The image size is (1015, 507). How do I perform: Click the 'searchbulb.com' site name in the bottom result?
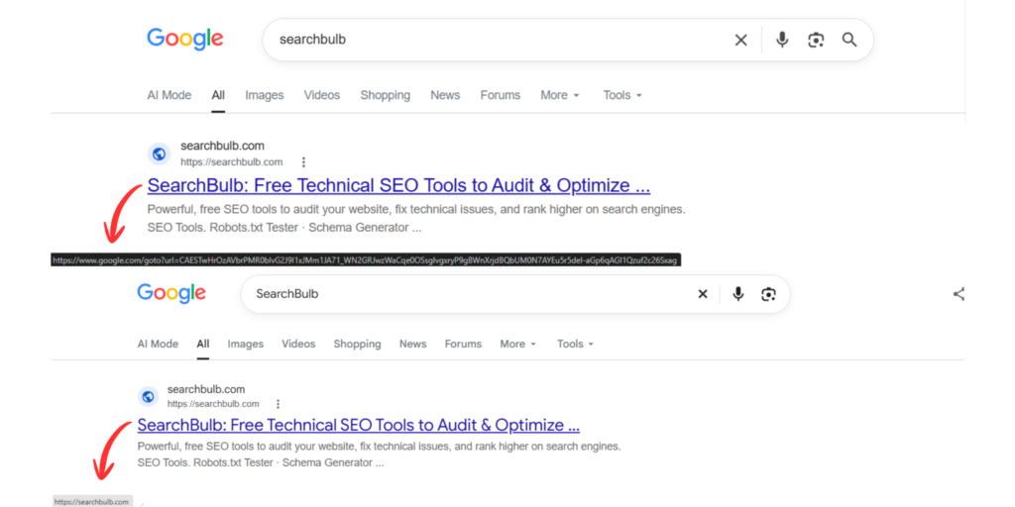tap(206, 389)
